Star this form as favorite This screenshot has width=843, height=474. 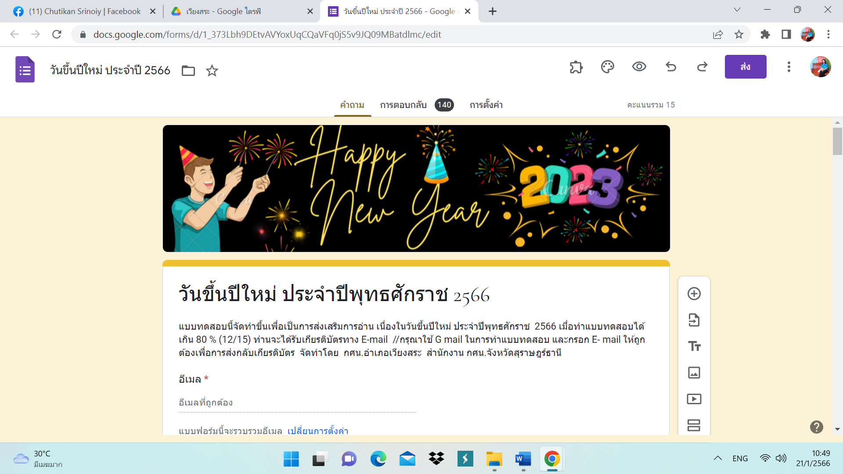212,71
